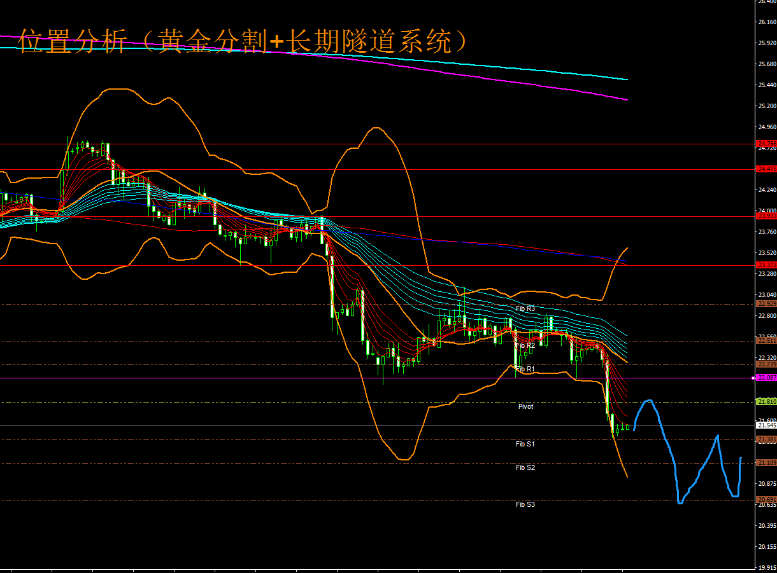Select the brown 21.109 price tag
This screenshot has width=777, height=573.
(766, 463)
